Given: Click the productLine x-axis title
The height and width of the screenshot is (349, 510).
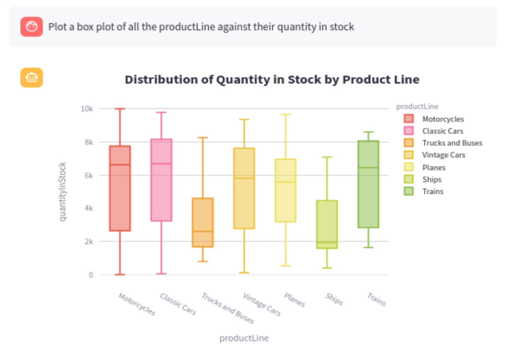Looking at the screenshot, I should [244, 338].
